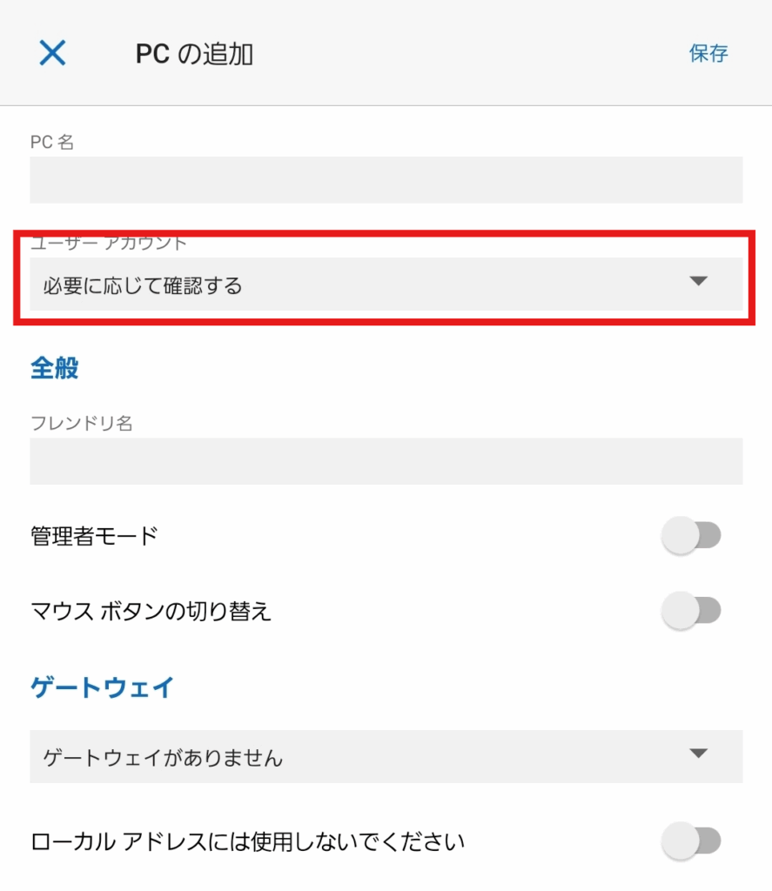The height and width of the screenshot is (891, 772).
Task: Select the 全般 section header
Action: point(55,368)
